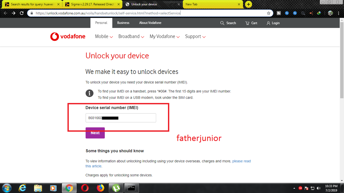
Task: Click the network tray icon
Action: pyautogui.click(x=313, y=188)
